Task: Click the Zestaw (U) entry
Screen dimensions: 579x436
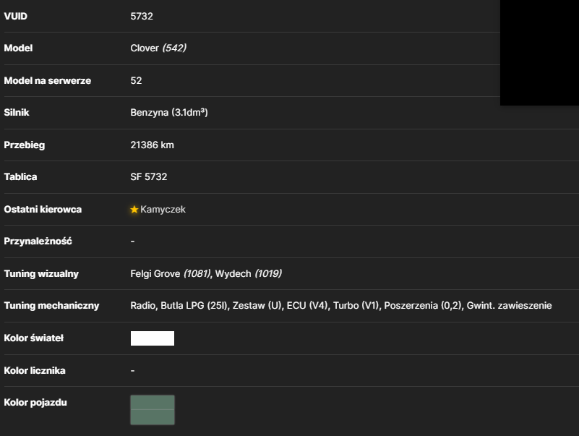Action: point(257,306)
